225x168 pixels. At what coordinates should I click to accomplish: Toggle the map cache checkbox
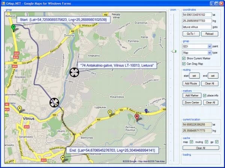[191, 142]
